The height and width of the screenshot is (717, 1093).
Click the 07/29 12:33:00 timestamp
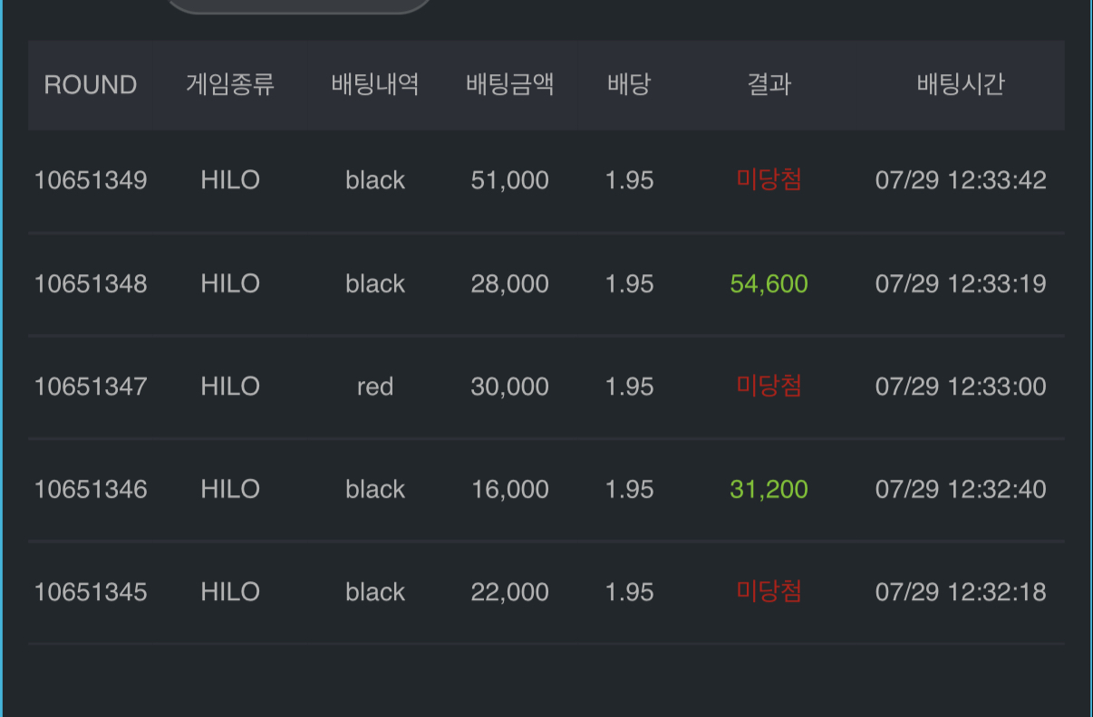961,387
